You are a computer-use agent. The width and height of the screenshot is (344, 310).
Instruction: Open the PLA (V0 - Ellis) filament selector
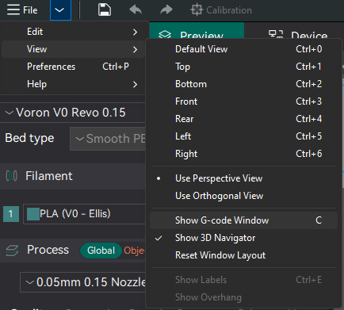point(84,214)
